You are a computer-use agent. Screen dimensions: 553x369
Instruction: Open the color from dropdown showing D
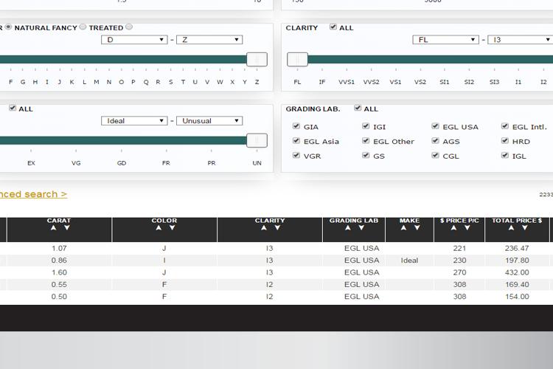(x=134, y=40)
